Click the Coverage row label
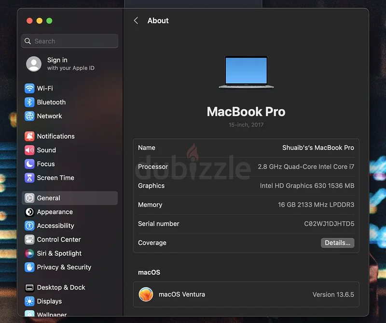Screen dimensions: 386x323 (x=152, y=243)
